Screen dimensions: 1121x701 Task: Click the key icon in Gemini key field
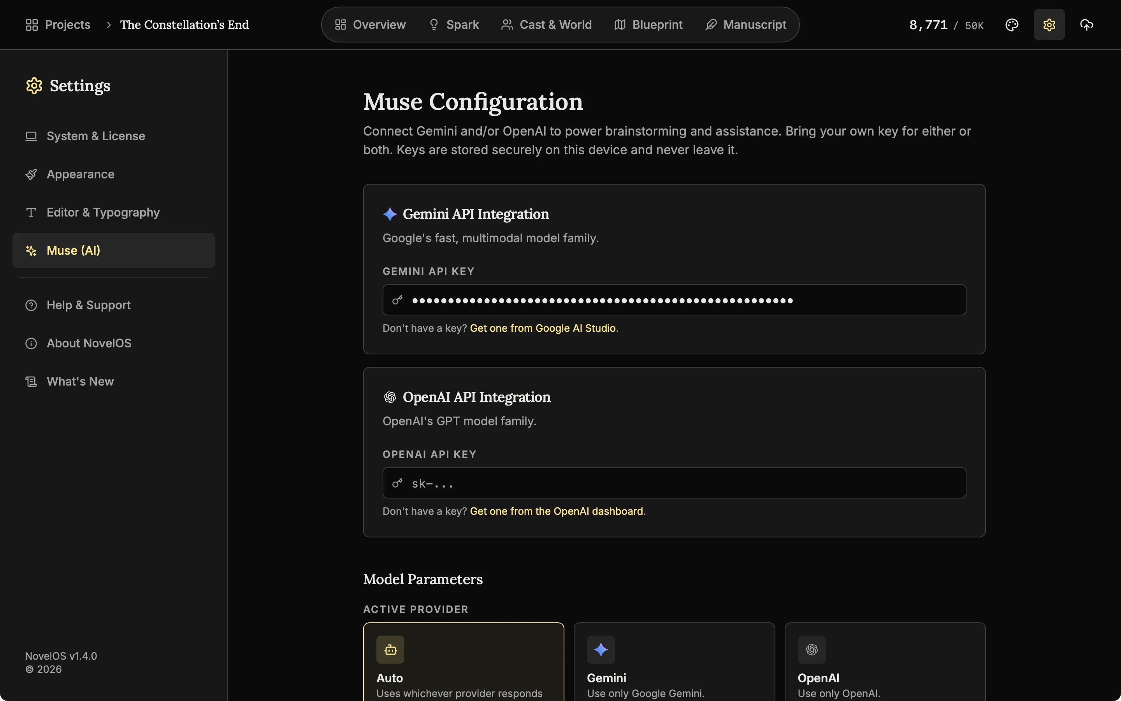(397, 300)
